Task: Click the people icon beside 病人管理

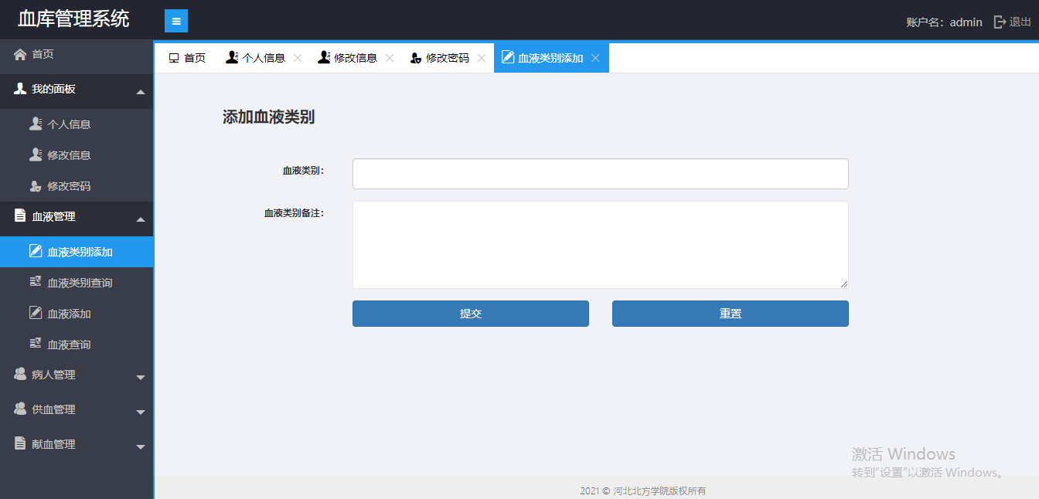Action: tap(20, 374)
